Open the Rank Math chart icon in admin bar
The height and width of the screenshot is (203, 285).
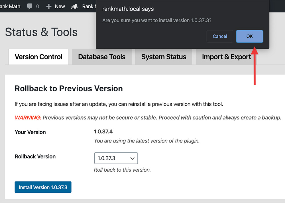coord(75,6)
